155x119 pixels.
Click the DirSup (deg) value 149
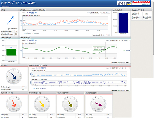tap(24, 87)
